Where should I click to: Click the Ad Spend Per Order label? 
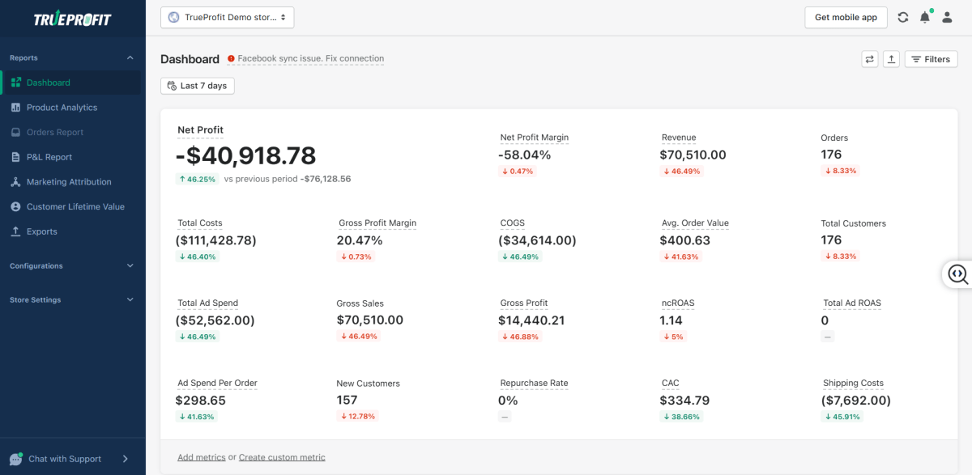coord(217,384)
